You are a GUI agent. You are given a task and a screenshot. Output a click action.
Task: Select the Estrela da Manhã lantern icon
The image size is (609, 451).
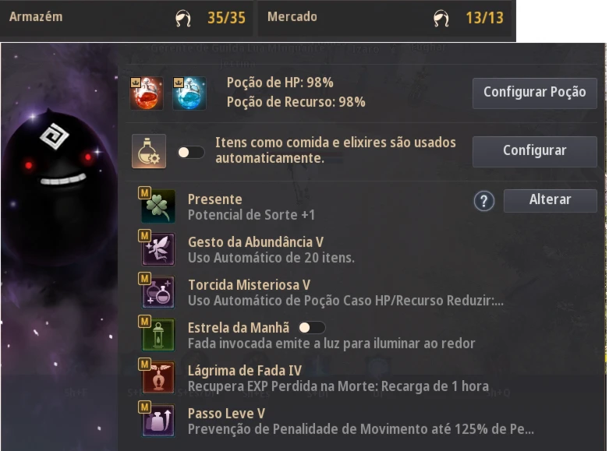pyautogui.click(x=158, y=335)
